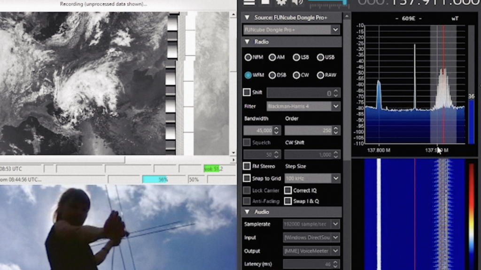Collapse the Source: FUNcube Dongle Pro+ section
Screen dimensions: 481x270
(247, 18)
